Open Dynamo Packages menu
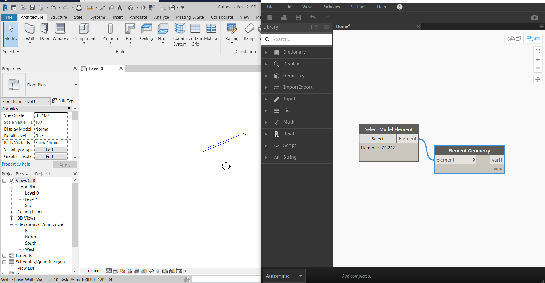 tap(331, 7)
